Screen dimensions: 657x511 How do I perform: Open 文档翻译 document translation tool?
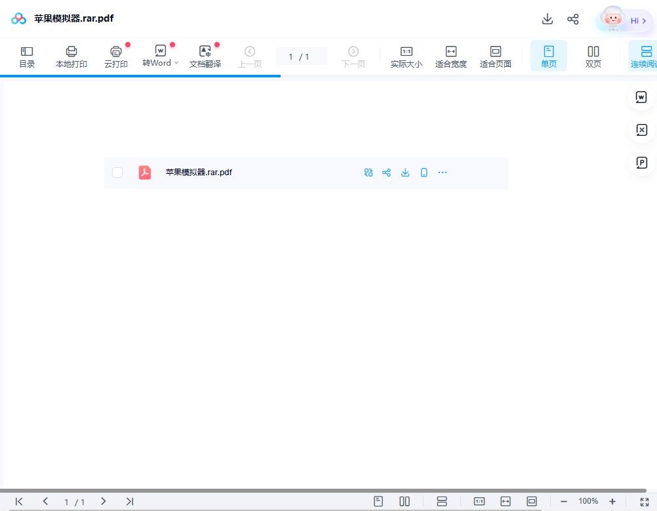[205, 56]
